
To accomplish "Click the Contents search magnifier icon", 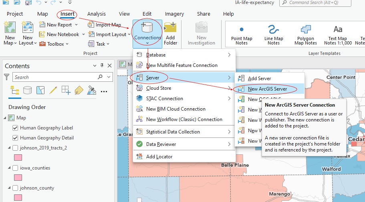I will (x=100, y=77).
